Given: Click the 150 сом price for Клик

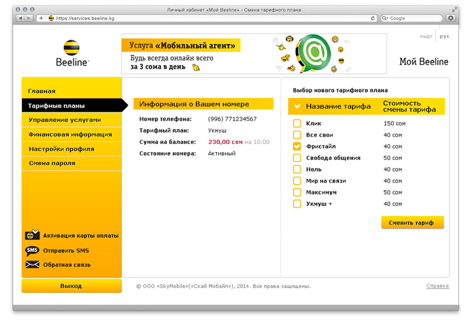Looking at the screenshot, I should 395,123.
